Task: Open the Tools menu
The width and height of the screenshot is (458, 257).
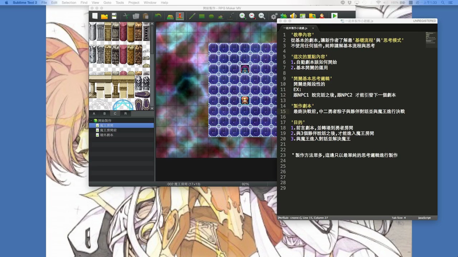Action: [120, 2]
